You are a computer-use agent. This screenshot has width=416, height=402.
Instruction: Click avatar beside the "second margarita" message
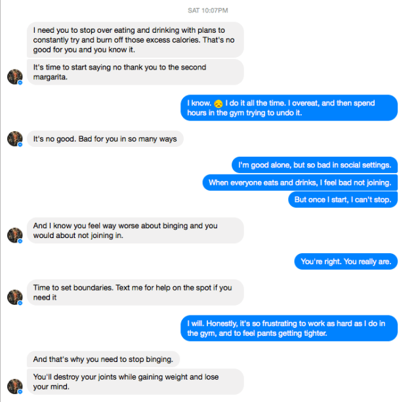(15, 77)
